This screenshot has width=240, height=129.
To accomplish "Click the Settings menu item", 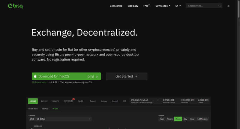I will (104, 101).
